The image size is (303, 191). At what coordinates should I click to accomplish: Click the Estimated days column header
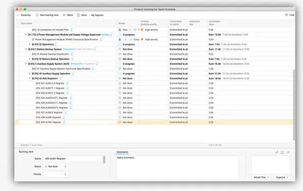pyautogui.click(x=214, y=23)
